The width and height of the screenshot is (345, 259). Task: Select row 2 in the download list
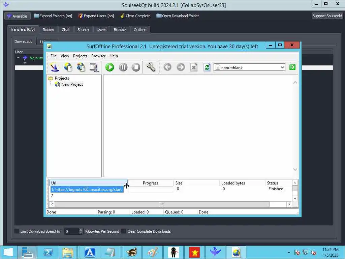tap(52, 196)
